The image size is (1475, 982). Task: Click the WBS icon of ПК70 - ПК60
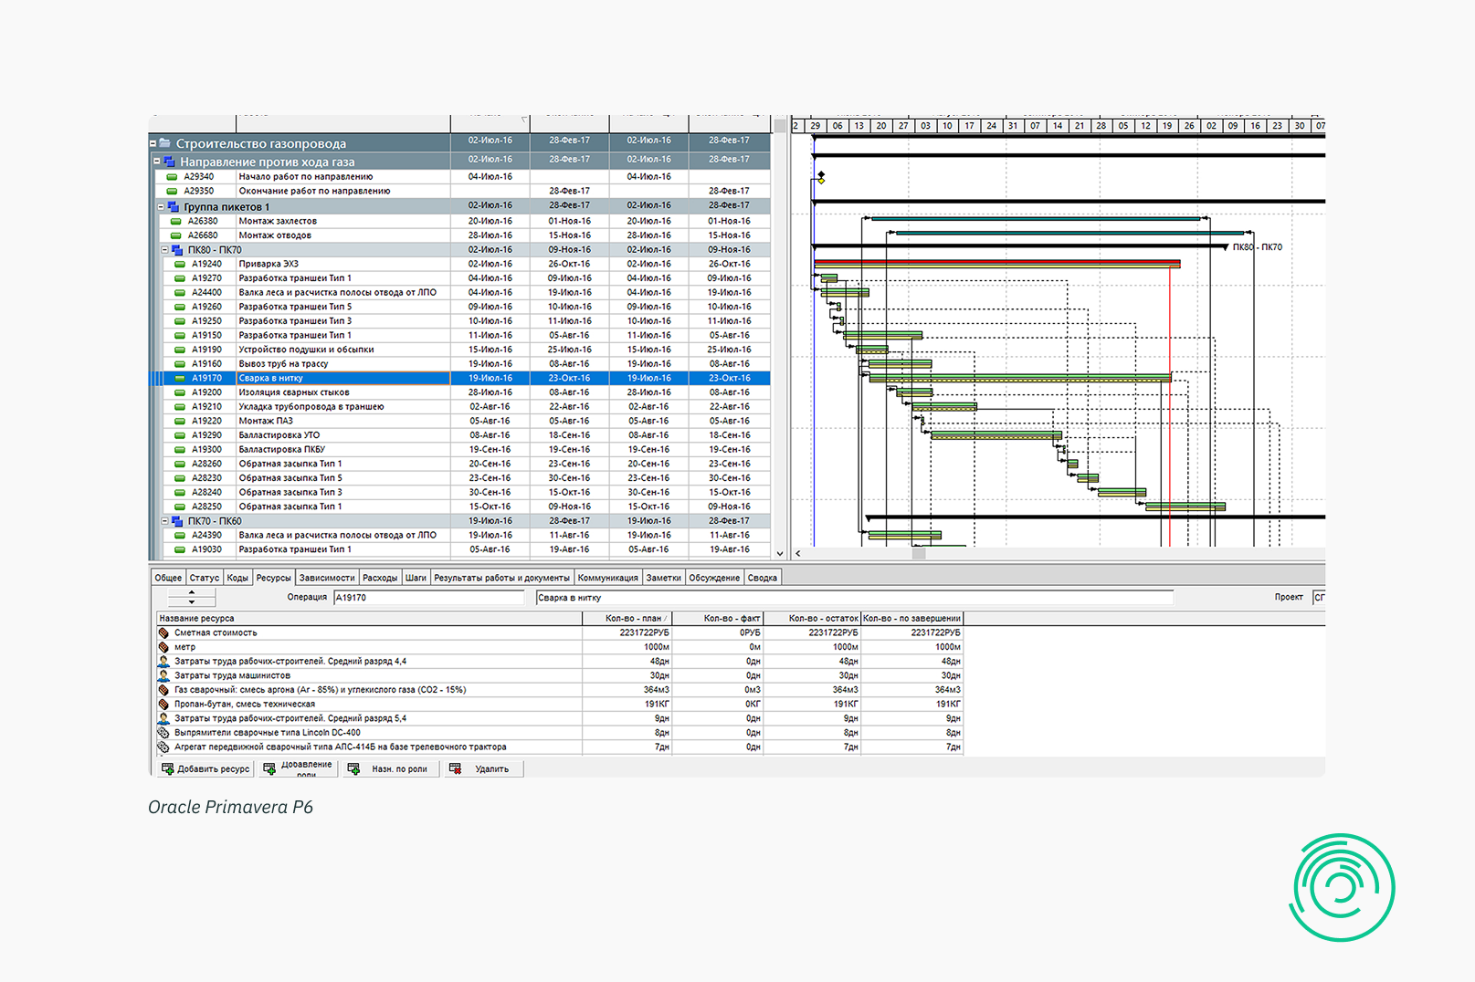click(177, 521)
